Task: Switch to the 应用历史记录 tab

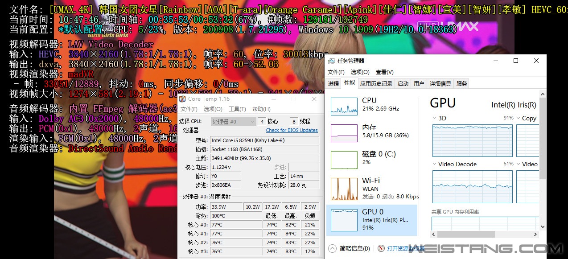Action: click(376, 83)
